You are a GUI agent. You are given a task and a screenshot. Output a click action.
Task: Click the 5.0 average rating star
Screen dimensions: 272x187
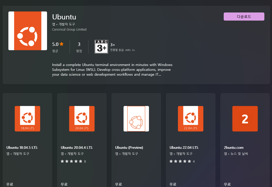pos(62,44)
